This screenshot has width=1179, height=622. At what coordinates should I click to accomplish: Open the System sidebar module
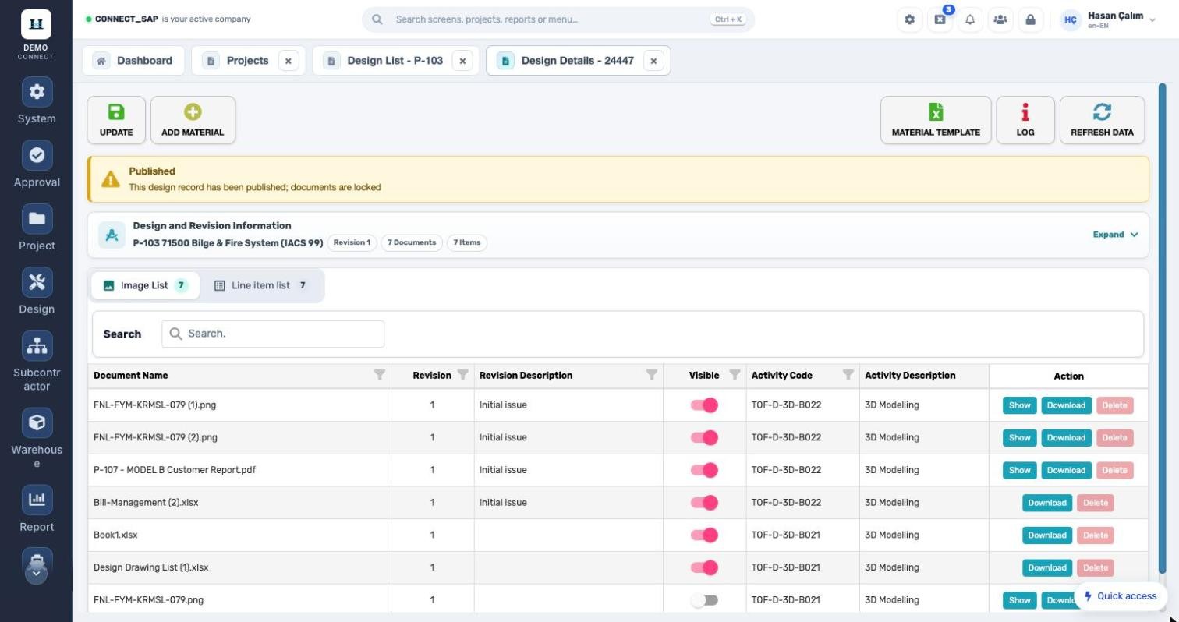(x=37, y=101)
